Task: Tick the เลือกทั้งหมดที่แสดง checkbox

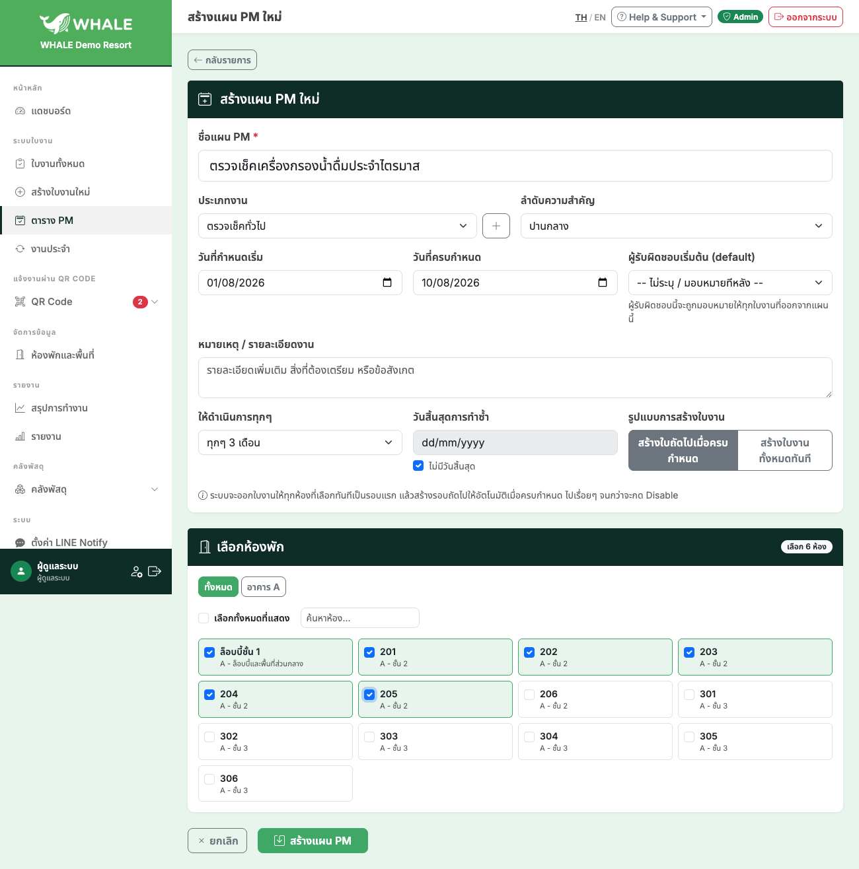Action: 204,618
